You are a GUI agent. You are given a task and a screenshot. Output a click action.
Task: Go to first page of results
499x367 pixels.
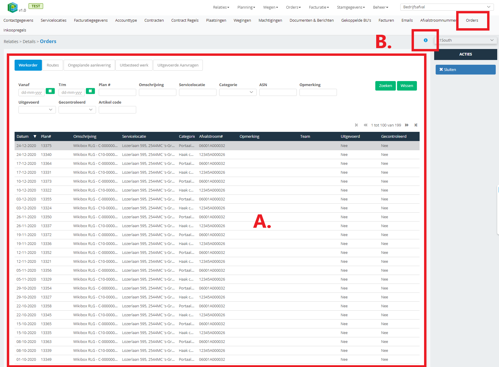(x=356, y=125)
